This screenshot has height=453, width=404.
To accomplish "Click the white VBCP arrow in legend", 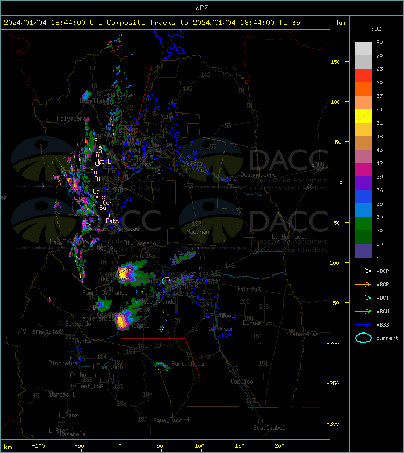I will (x=363, y=271).
